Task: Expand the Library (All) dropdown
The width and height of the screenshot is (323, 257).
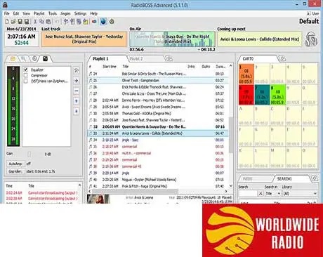Action: pyautogui.click(x=300, y=194)
